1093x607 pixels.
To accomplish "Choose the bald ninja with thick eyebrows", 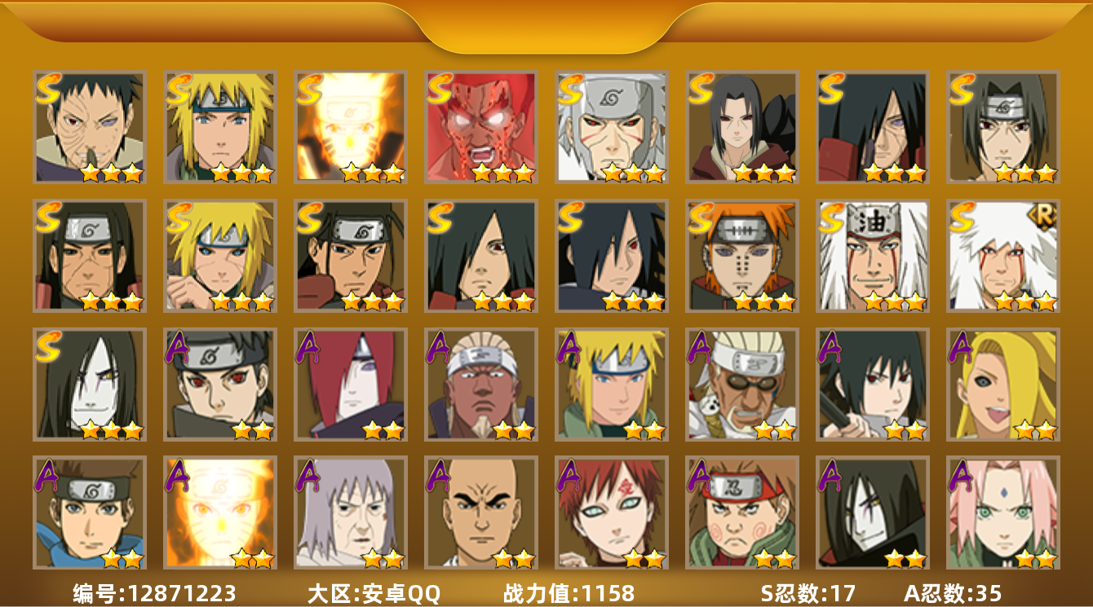I will coord(480,513).
